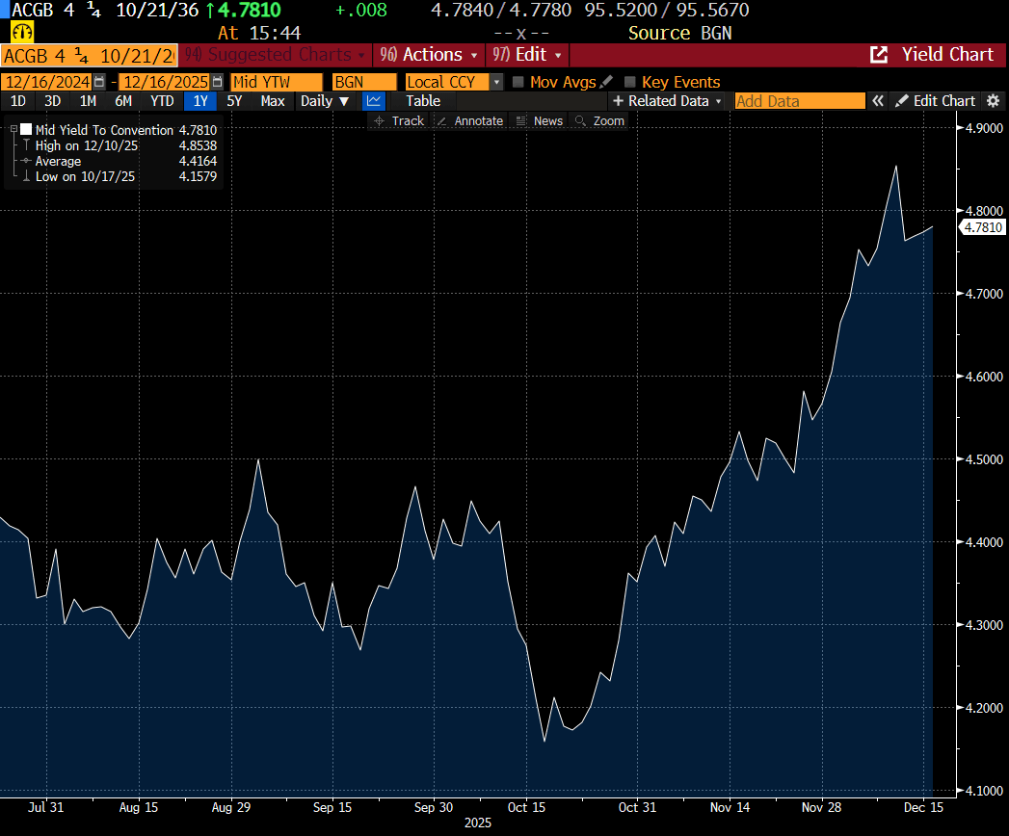Select the Annotate drawing tool
The width and height of the screenshot is (1009, 836).
[469, 120]
